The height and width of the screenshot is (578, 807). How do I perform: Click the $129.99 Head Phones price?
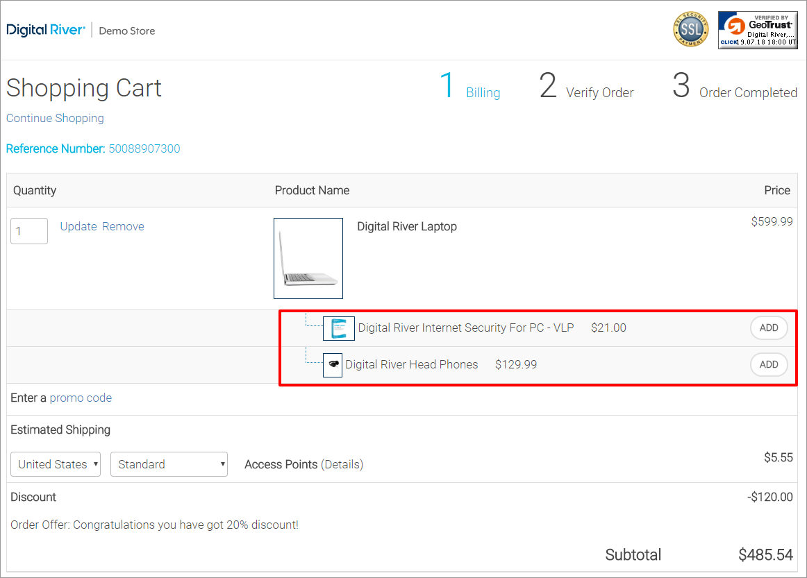coord(516,364)
